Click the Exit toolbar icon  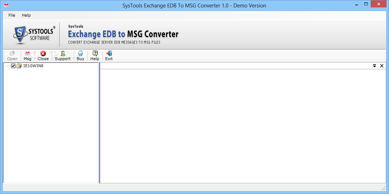(x=109, y=56)
